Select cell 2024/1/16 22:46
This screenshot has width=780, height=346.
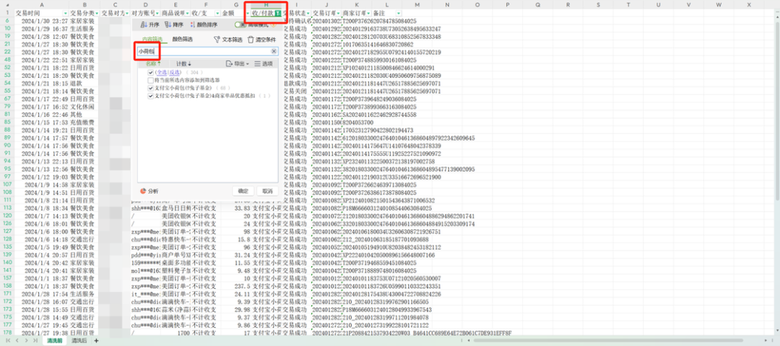(x=41, y=115)
